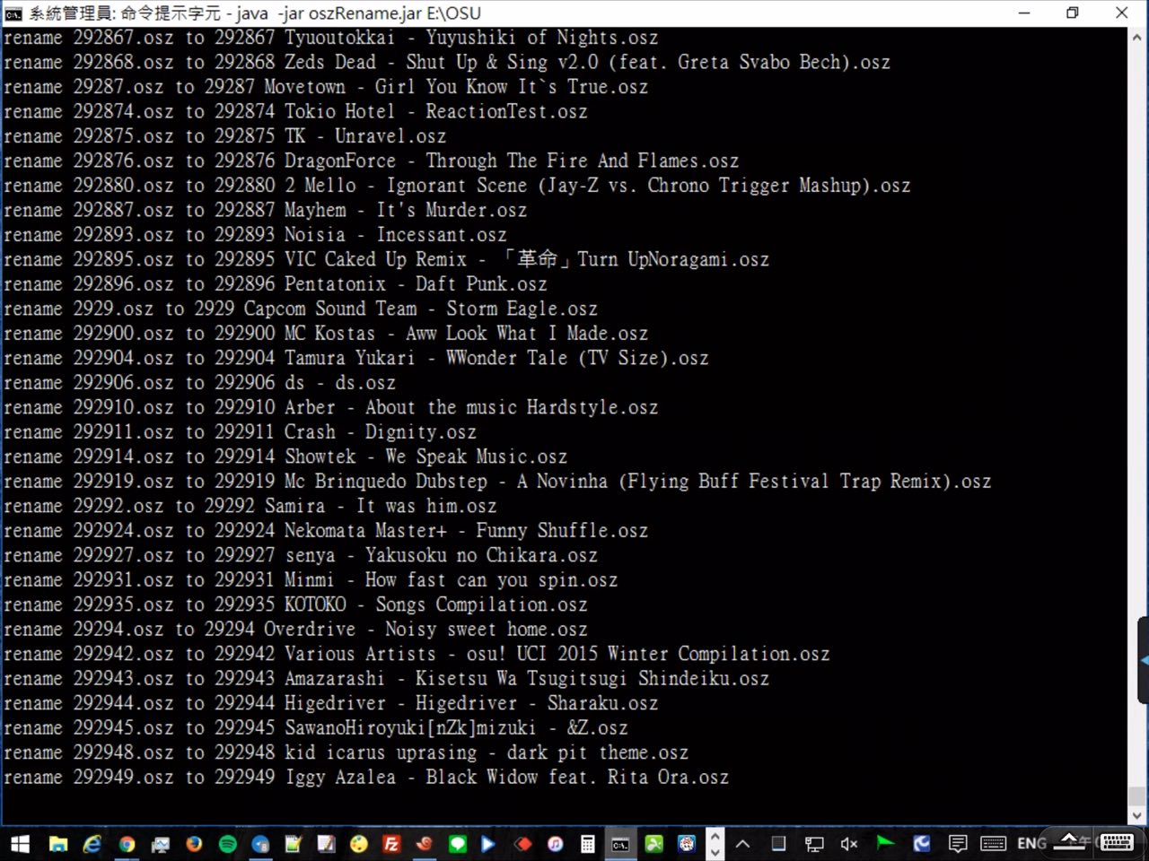Switch the ENG input language indicator
Viewport: 1149px width, 861px height.
[1032, 844]
